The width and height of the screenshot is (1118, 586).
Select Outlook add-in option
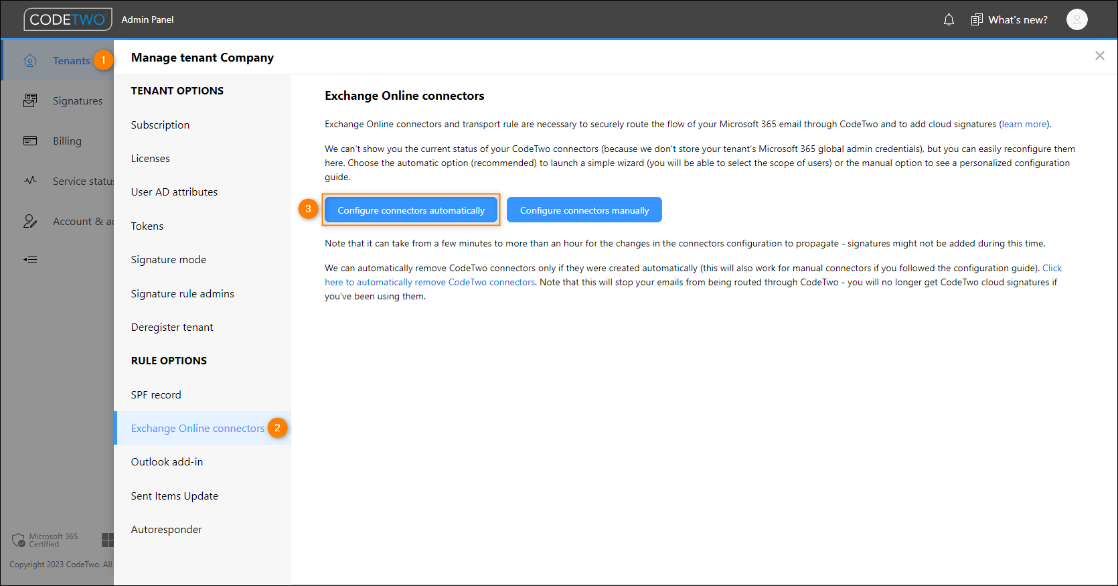pyautogui.click(x=202, y=462)
